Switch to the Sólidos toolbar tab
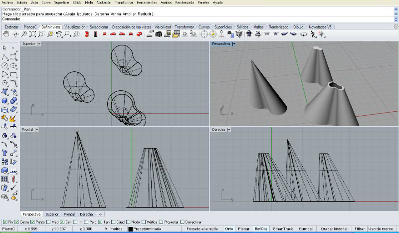 [242, 26]
